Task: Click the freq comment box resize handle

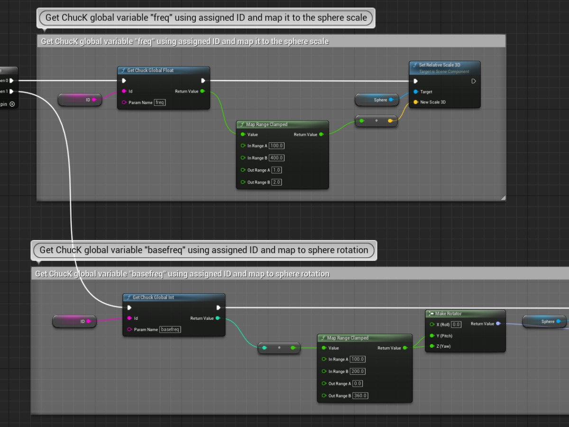Action: pyautogui.click(x=503, y=198)
